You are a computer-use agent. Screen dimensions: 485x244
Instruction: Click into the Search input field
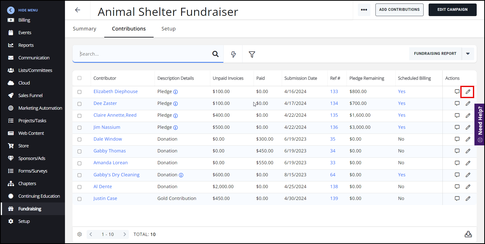(144, 54)
